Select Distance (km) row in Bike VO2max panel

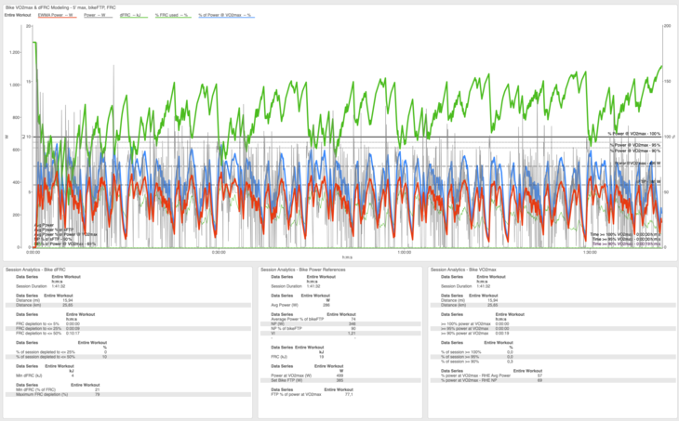tap(553, 305)
